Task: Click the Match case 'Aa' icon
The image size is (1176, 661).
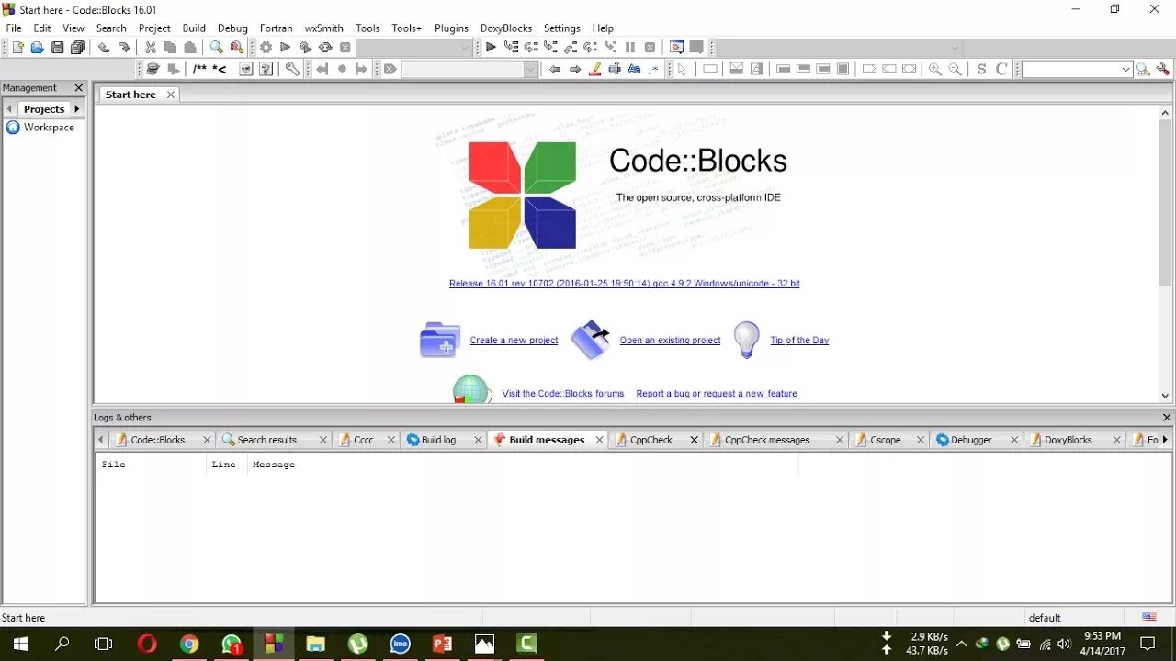Action: click(x=634, y=70)
